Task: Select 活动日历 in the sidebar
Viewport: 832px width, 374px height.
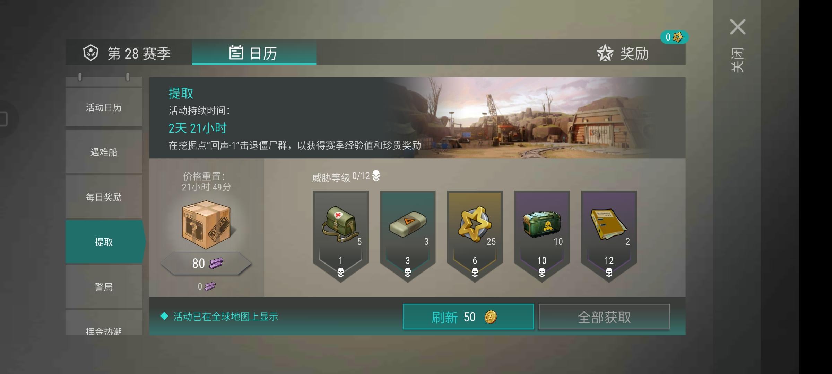Action: coord(104,107)
